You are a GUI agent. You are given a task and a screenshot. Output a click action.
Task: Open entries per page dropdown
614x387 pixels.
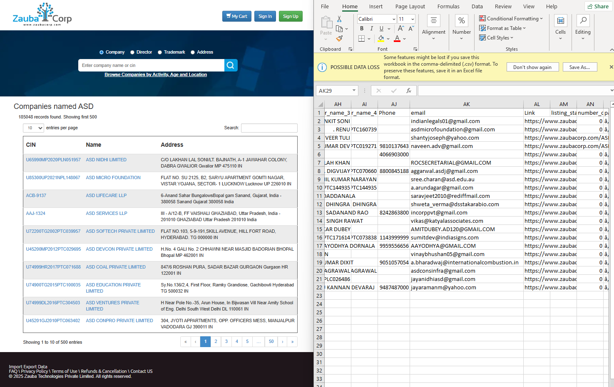tap(33, 128)
